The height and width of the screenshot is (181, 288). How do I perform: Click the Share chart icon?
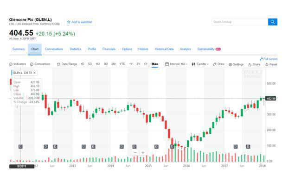[x=250, y=64]
